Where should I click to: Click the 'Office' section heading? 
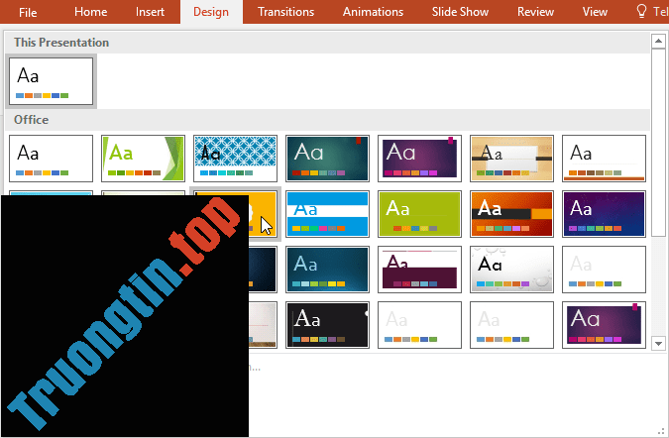[31, 120]
